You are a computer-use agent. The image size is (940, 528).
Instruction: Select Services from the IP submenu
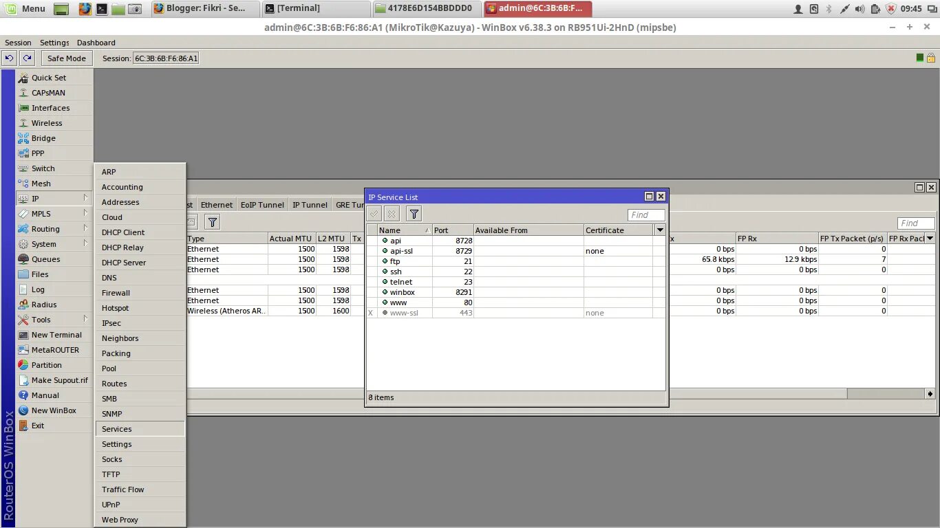[116, 428]
